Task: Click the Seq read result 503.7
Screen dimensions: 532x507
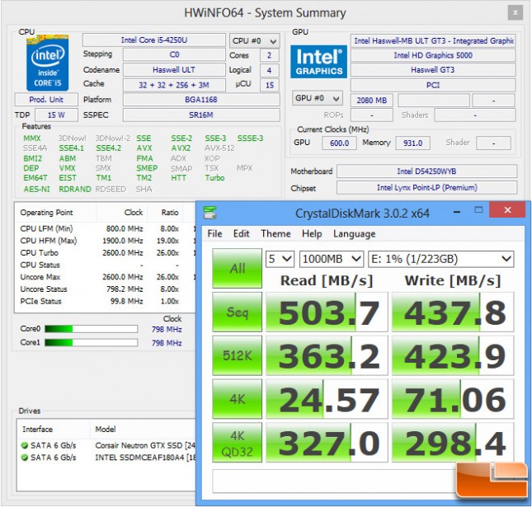Action: click(x=327, y=312)
